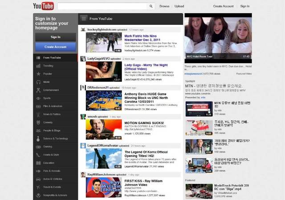The image size is (285, 200).
Task: Click the Trending bar chart icon
Action: 38,66
